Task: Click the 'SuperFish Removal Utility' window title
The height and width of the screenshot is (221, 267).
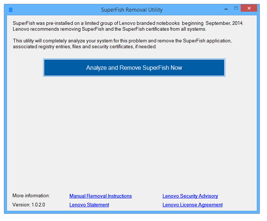Action: tap(132, 10)
